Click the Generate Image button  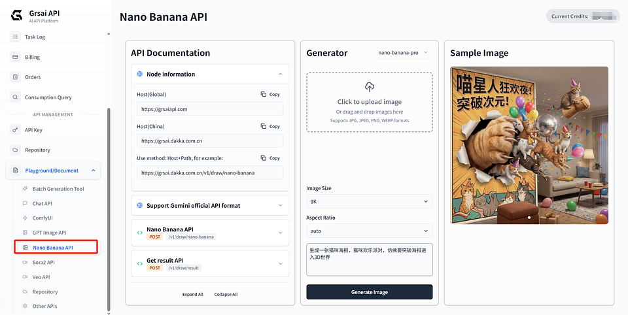[x=369, y=292]
